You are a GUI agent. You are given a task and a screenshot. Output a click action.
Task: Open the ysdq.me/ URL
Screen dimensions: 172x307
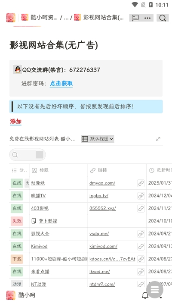pyautogui.click(x=99, y=234)
